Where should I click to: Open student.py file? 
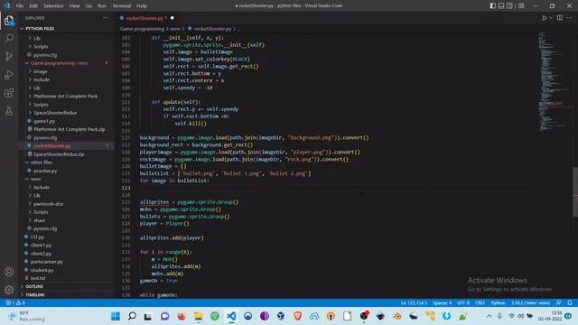point(66,270)
